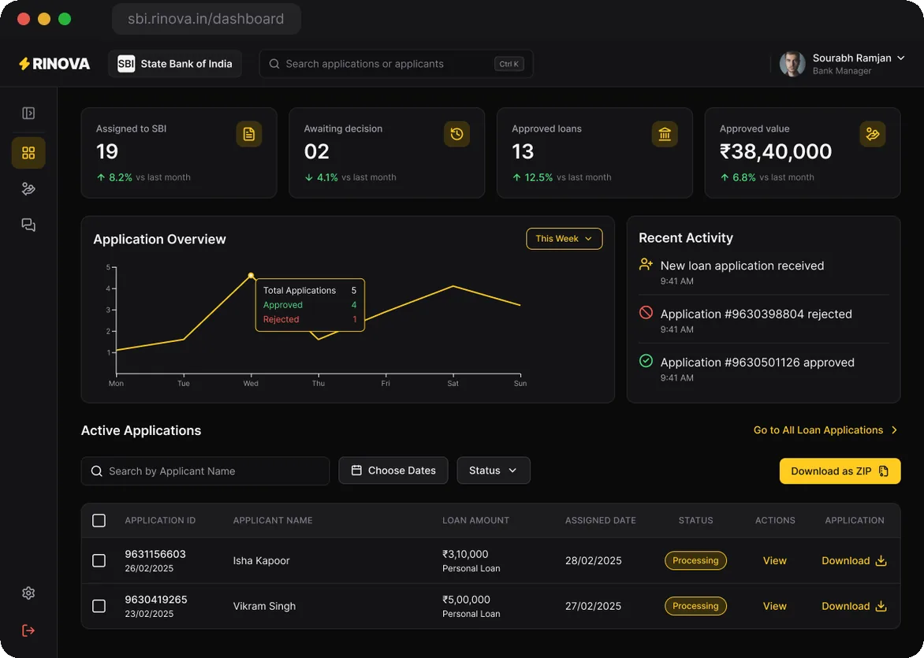Click the Sourabh Ramjan profile avatar
The height and width of the screenshot is (658, 924).
pyautogui.click(x=792, y=64)
